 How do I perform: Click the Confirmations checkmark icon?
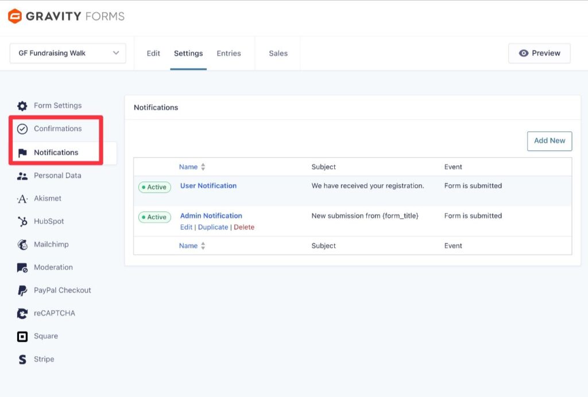tap(22, 129)
